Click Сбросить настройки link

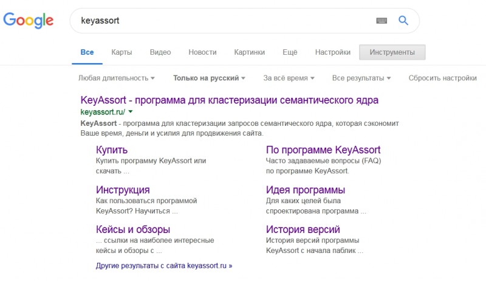tap(442, 78)
